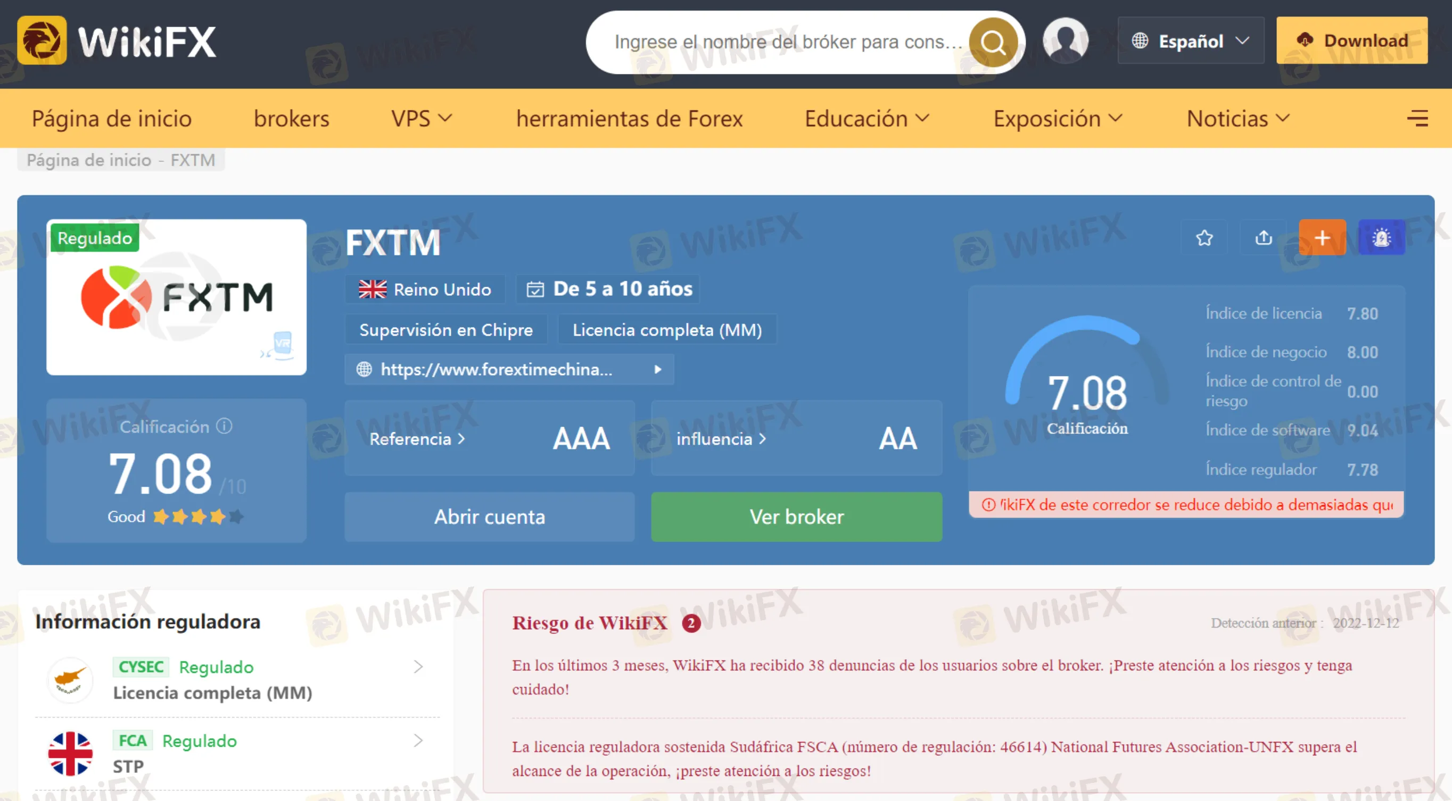Viewport: 1452px width, 801px height.
Task: Click the green Ver broker button
Action: click(796, 516)
